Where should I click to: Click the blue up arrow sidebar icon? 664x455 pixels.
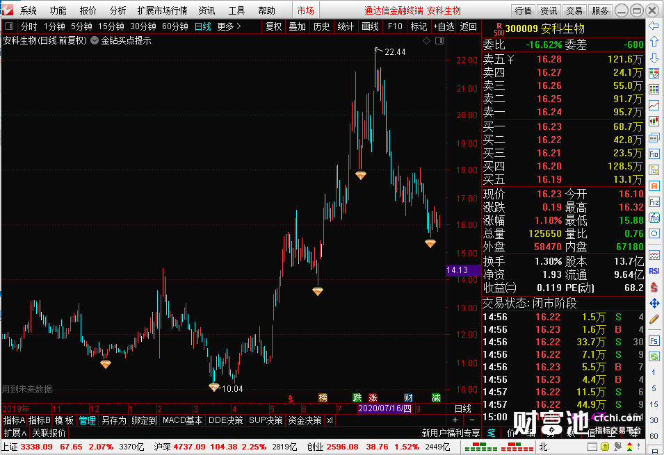pyautogui.click(x=654, y=42)
